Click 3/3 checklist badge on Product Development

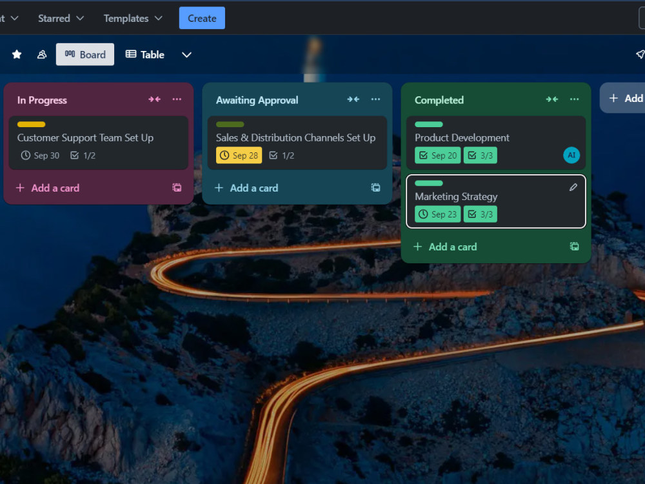pyautogui.click(x=481, y=156)
